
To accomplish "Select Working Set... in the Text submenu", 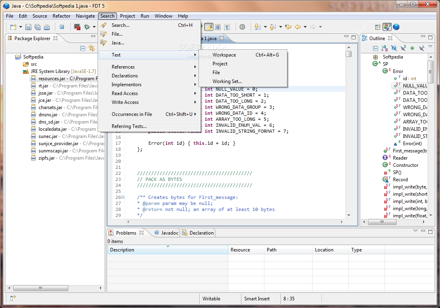I will (243, 81).
